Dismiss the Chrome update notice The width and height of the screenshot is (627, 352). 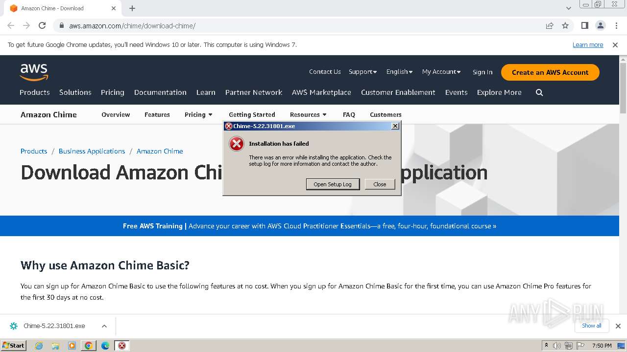coord(615,44)
